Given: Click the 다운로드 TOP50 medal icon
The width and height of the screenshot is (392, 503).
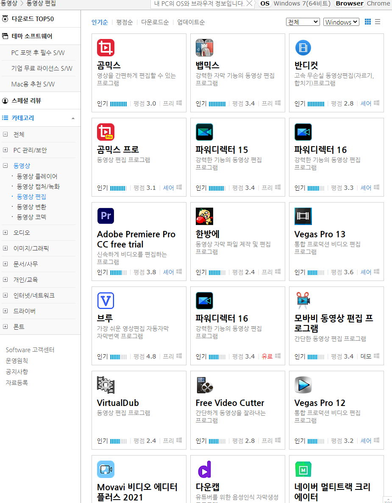Looking at the screenshot, I should (5, 19).
